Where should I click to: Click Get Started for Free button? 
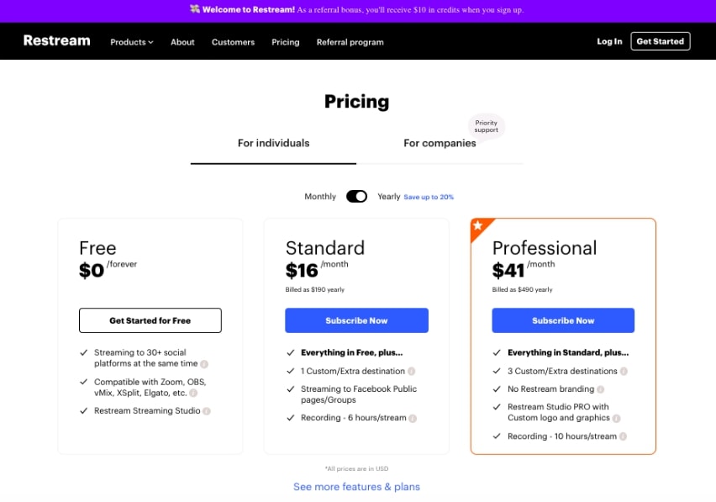tap(150, 320)
